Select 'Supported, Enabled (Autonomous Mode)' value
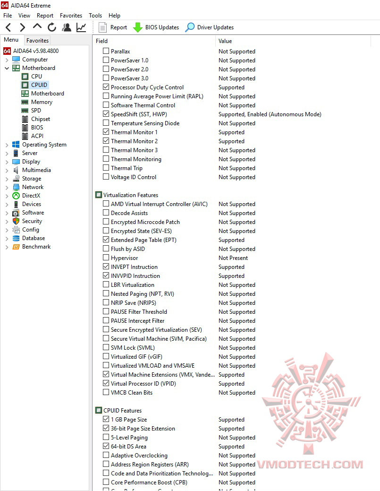This screenshot has height=491, width=380. point(270,114)
